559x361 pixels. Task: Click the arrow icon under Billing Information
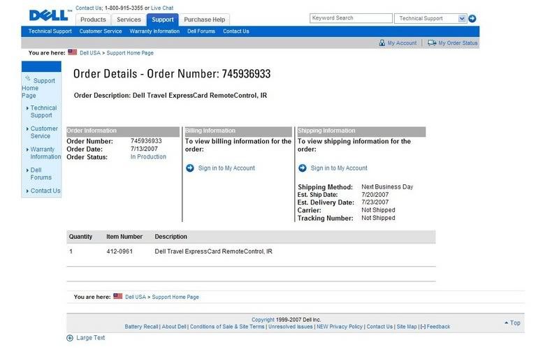(190, 168)
